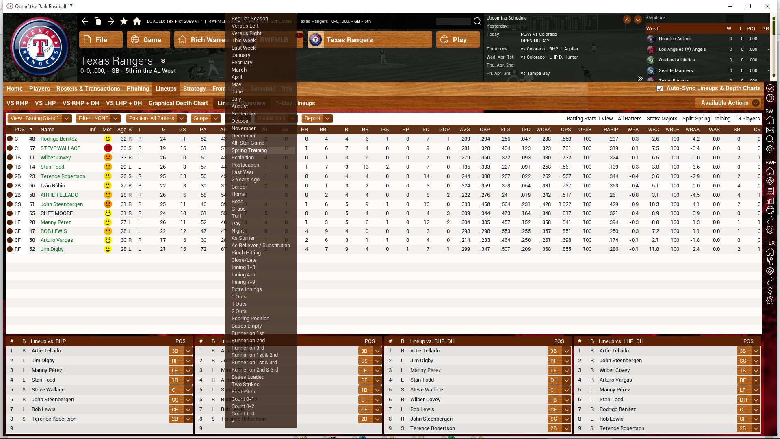The width and height of the screenshot is (780, 439).
Task: Switch to the Rosters & Transactions tab
Action: pos(88,89)
